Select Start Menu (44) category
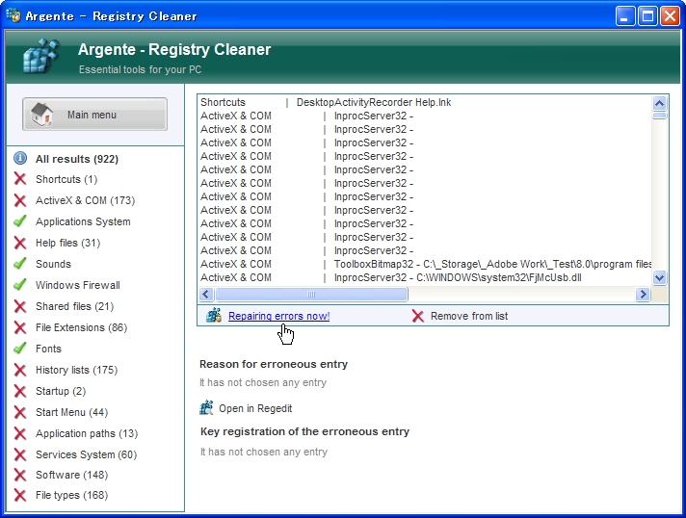 [71, 412]
